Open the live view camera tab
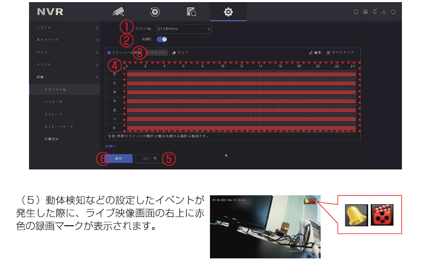Image resolution: width=423 pixels, height=271 pixels. tap(118, 12)
